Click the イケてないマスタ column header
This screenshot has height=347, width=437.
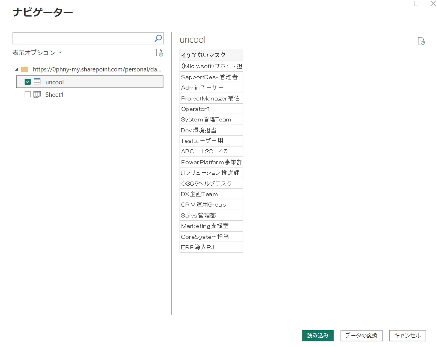click(211, 55)
